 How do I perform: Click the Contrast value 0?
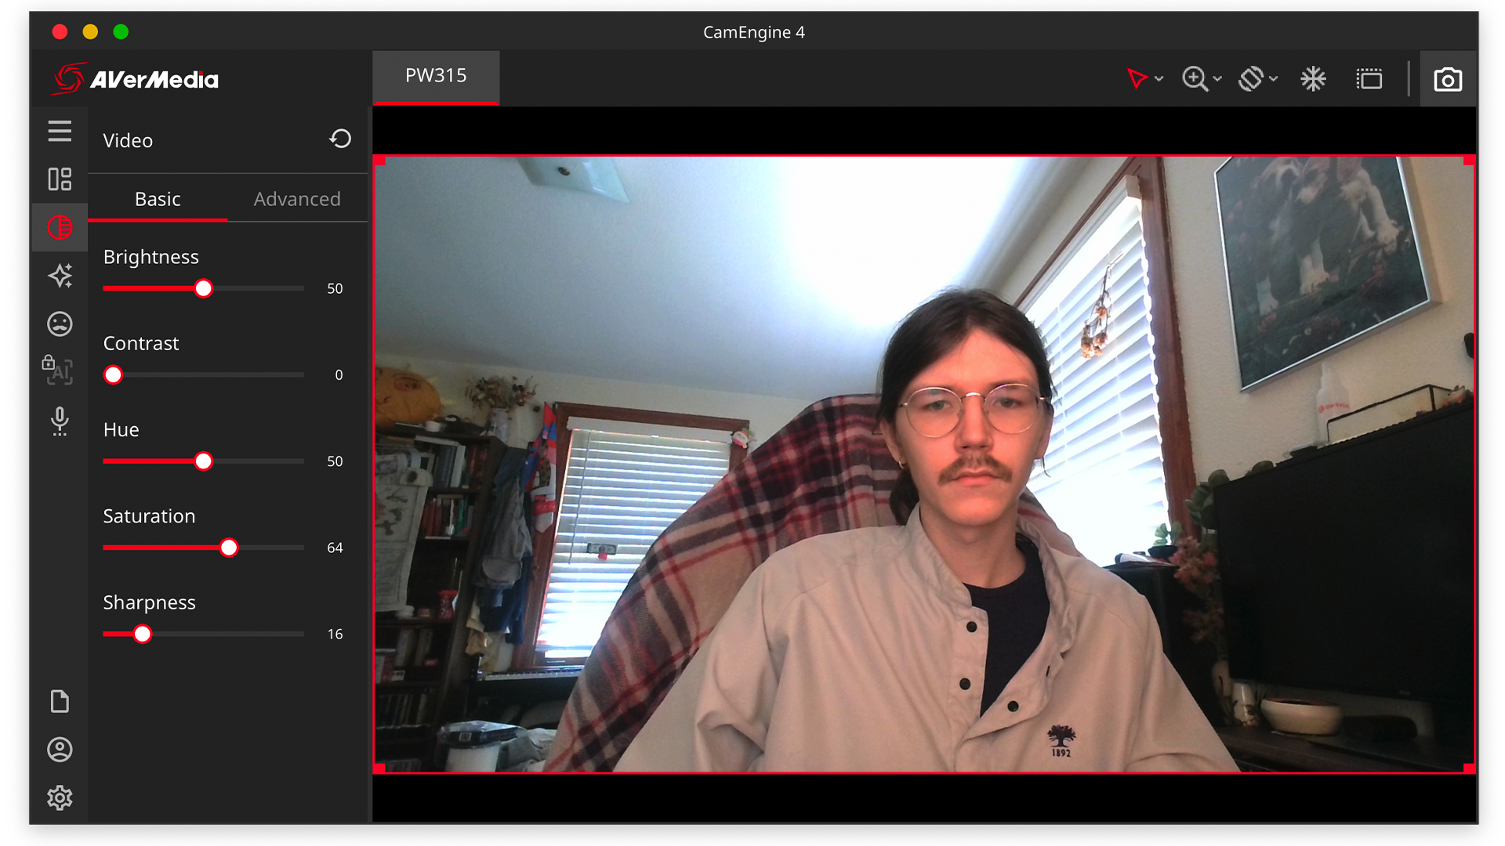339,375
